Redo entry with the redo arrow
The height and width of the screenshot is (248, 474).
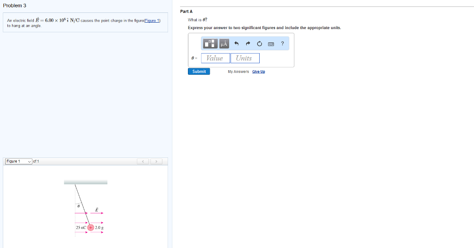248,44
